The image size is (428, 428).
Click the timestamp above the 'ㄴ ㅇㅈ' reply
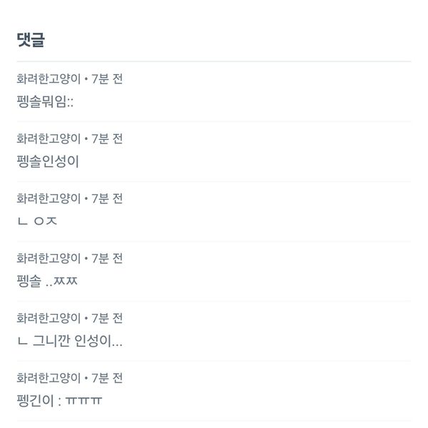click(x=107, y=199)
